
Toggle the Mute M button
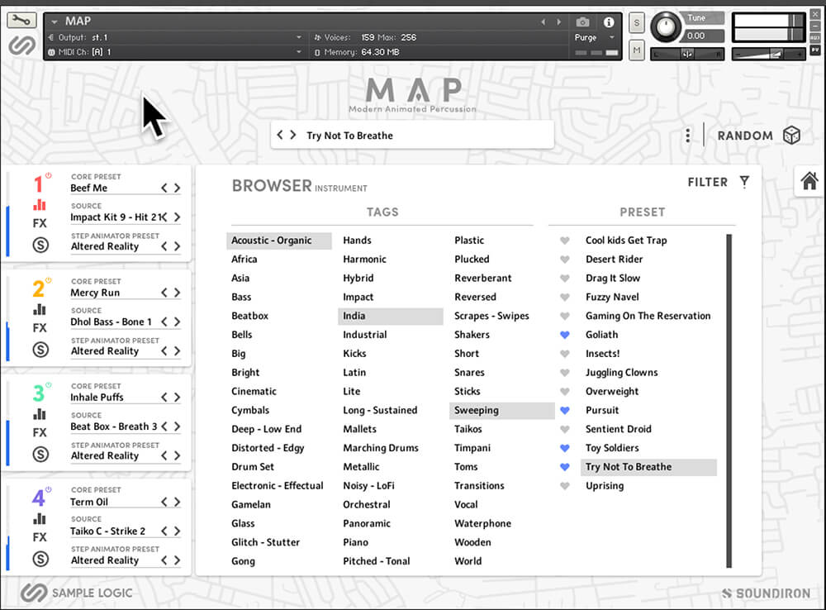[637, 51]
